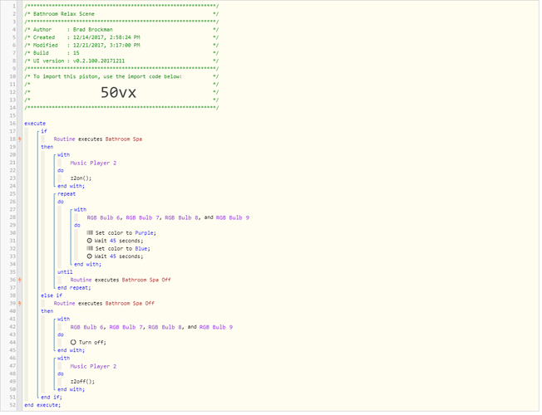Image resolution: width=542 pixels, height=415 pixels.
Task: Click the 'else if' keyword on line 38
Action: click(x=52, y=295)
